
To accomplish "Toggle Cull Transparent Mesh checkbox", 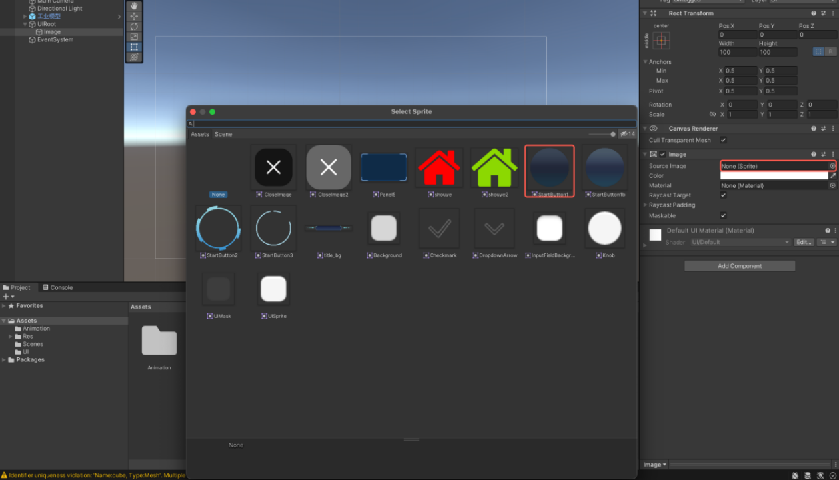I will (724, 141).
